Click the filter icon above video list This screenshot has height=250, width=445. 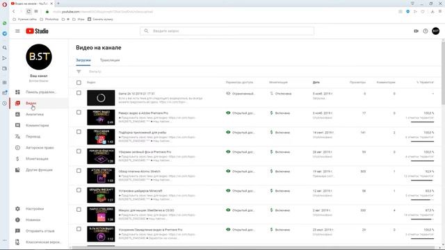click(79, 72)
